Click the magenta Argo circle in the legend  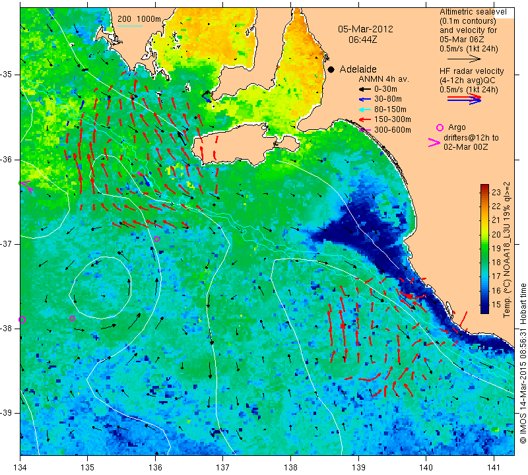[x=440, y=127]
